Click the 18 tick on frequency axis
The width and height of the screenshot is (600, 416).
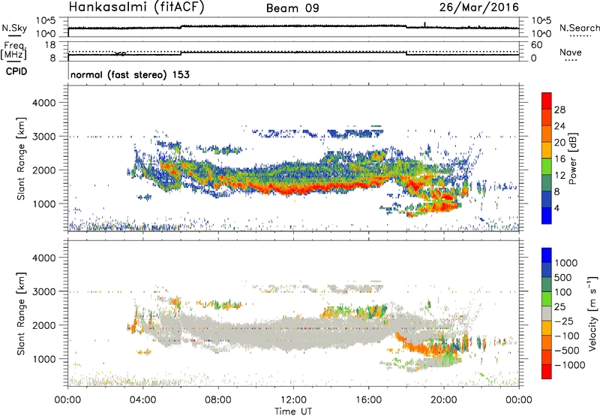[50, 45]
